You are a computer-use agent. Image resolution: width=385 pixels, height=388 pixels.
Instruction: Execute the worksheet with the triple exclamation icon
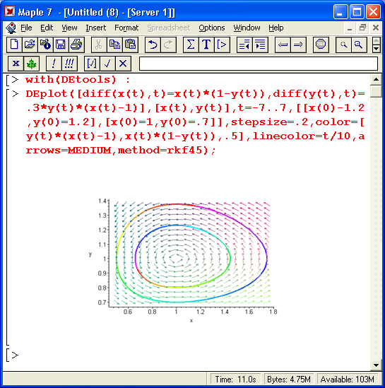point(69,64)
